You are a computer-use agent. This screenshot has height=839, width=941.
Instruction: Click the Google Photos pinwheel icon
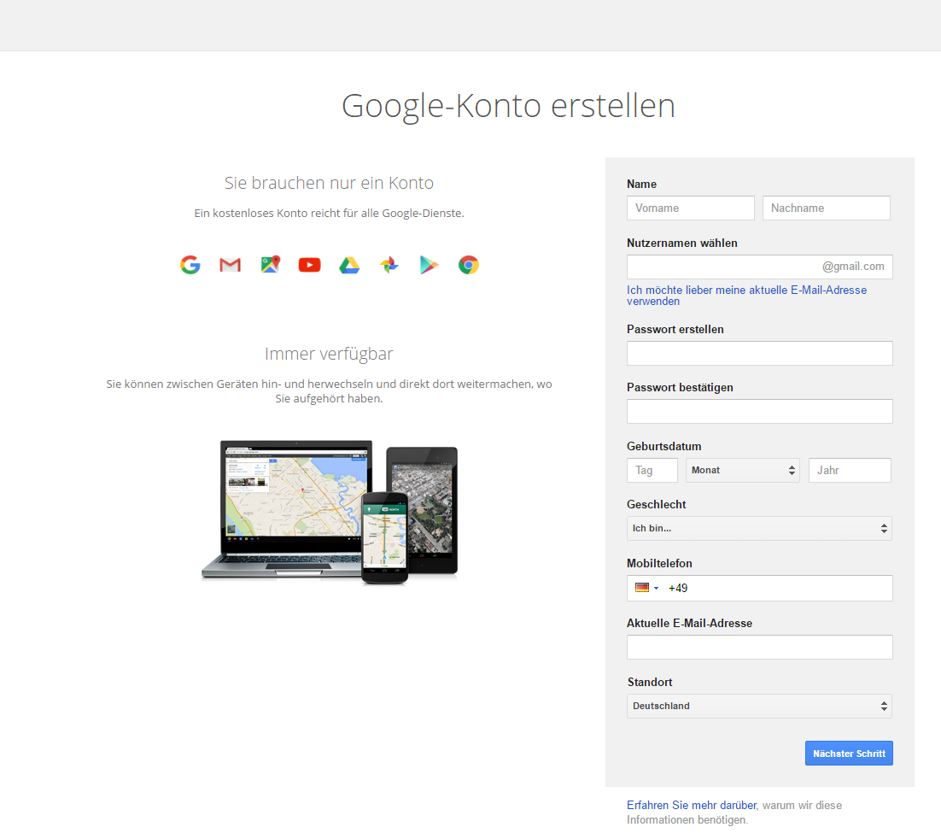389,265
